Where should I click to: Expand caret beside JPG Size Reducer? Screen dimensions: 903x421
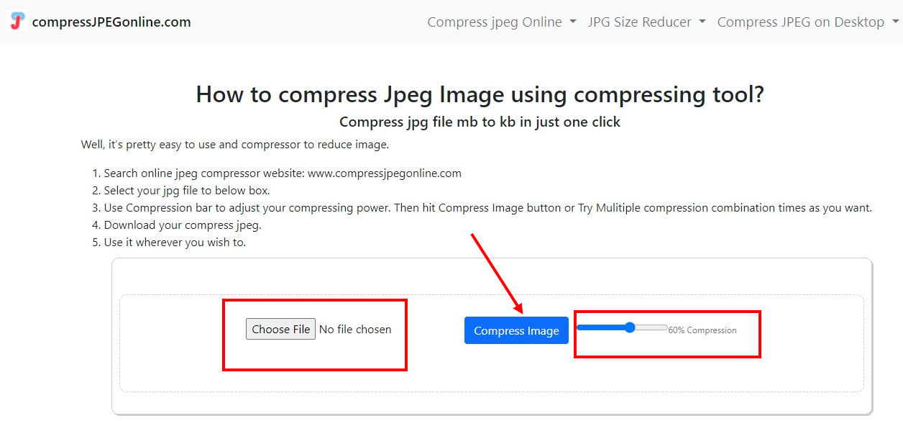[702, 22]
